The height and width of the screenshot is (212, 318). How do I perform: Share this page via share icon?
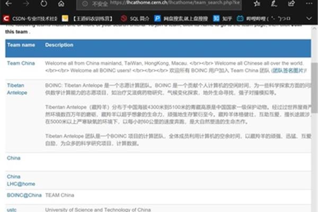tap(291, 4)
